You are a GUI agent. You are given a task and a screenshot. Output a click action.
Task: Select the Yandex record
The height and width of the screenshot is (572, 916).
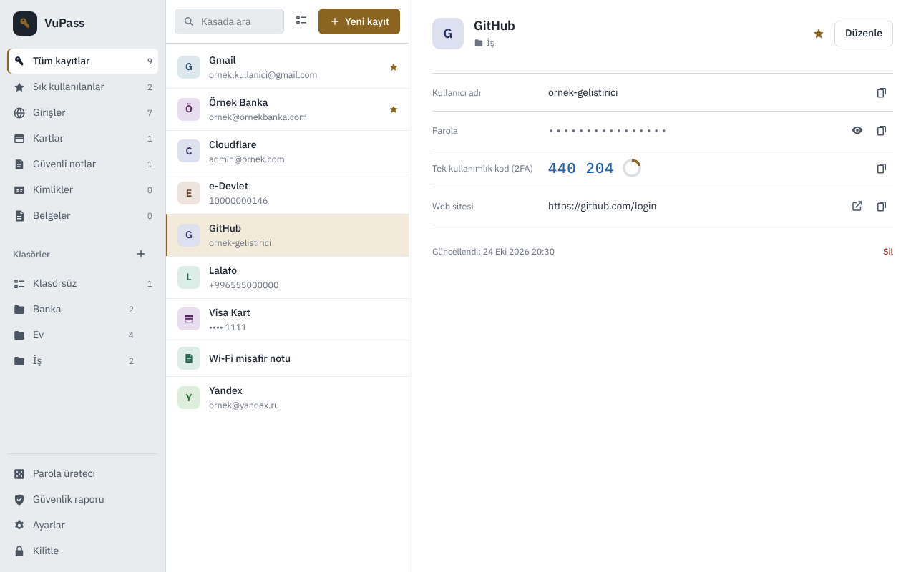pos(287,398)
